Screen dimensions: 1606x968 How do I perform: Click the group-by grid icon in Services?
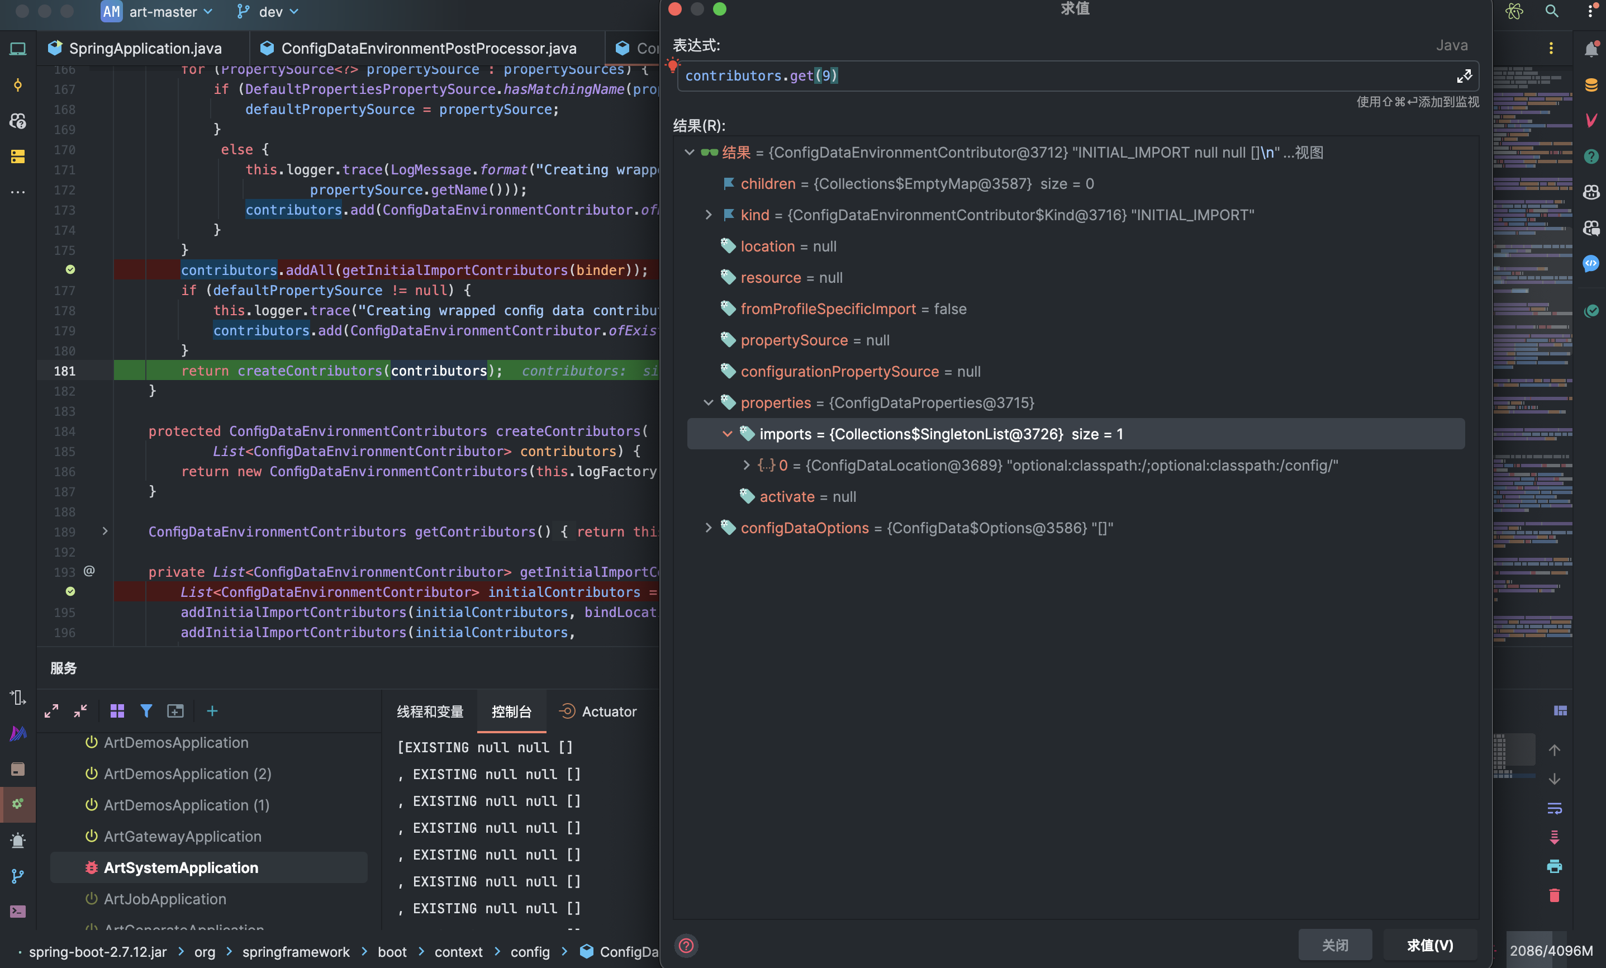(117, 710)
